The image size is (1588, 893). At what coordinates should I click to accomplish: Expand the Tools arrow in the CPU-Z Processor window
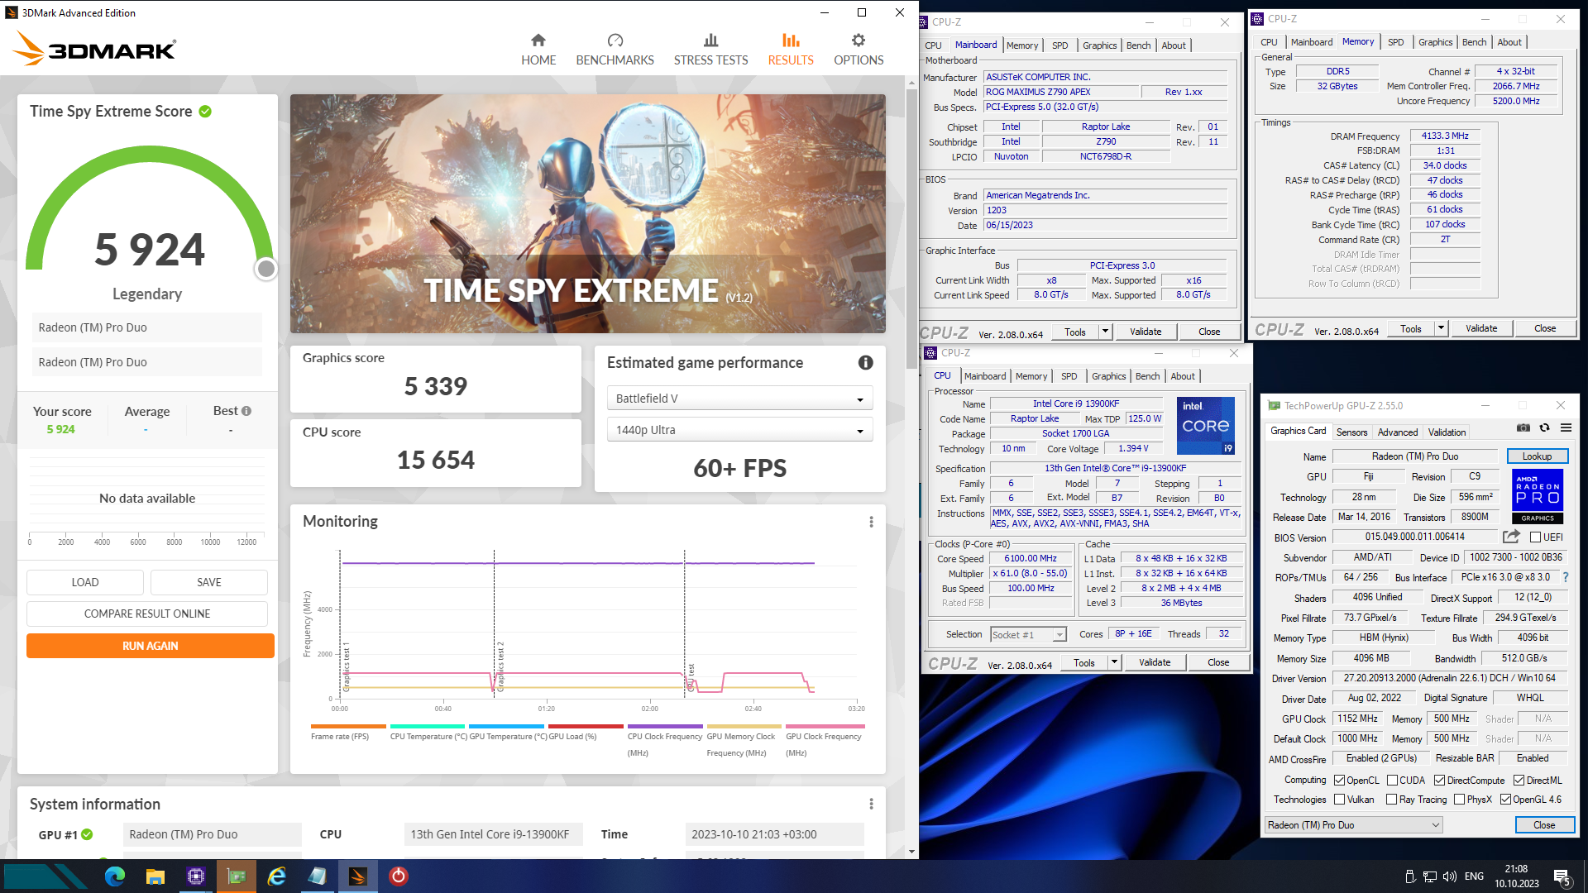[x=1114, y=662]
